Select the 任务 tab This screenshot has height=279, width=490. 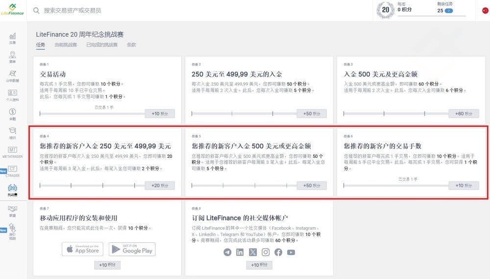coord(41,44)
